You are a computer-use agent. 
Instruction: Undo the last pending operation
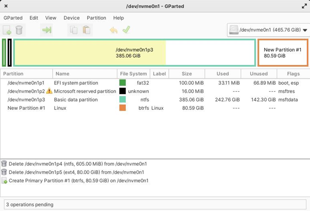pyautogui.click(x=114, y=30)
